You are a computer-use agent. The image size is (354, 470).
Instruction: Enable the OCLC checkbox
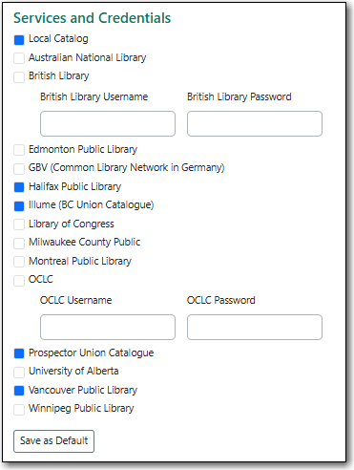point(19,281)
